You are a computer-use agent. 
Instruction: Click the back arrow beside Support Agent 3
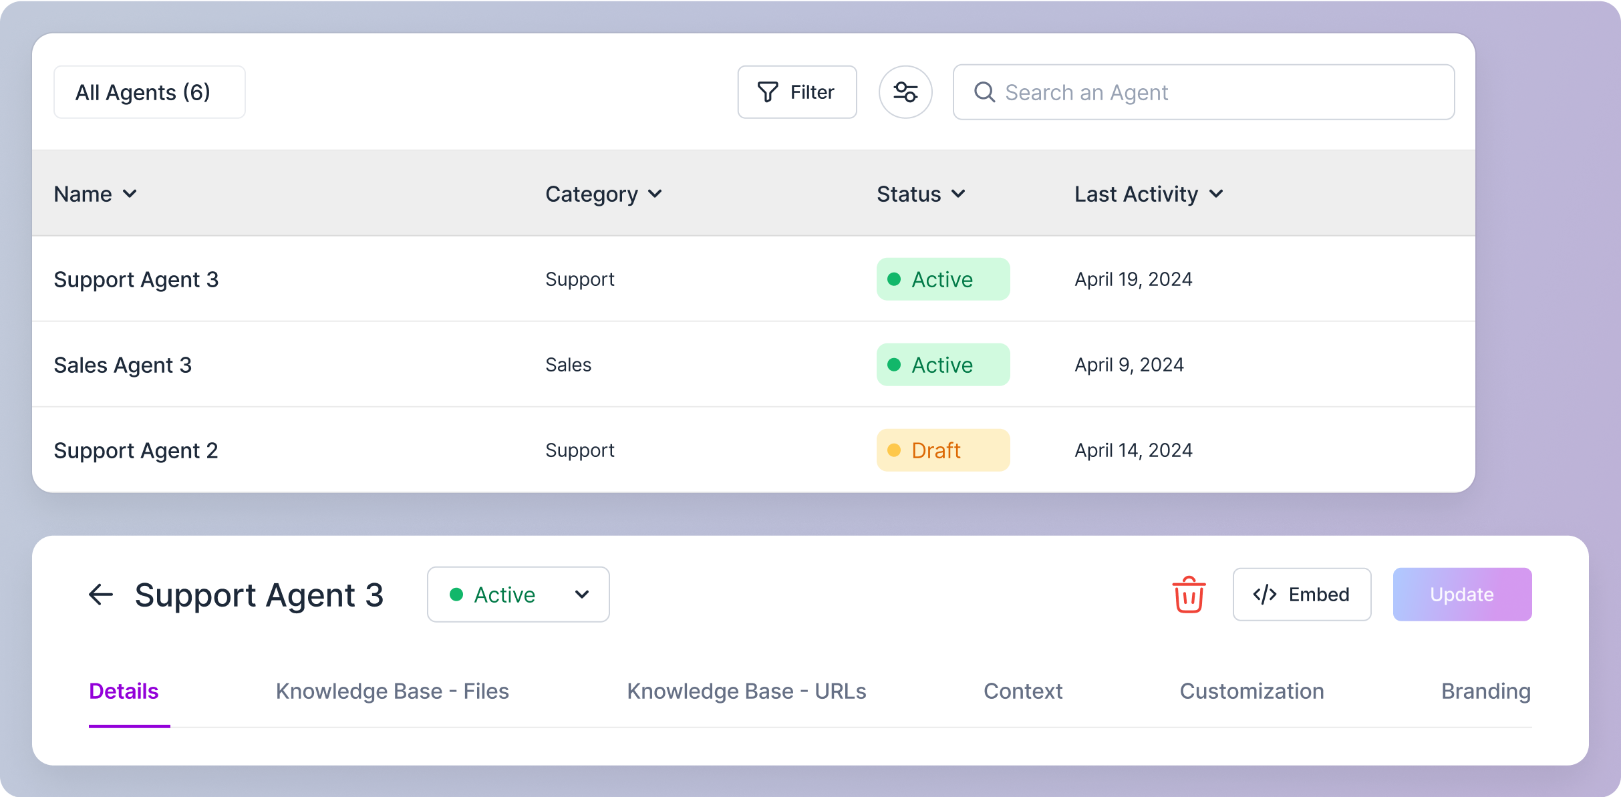(x=101, y=595)
